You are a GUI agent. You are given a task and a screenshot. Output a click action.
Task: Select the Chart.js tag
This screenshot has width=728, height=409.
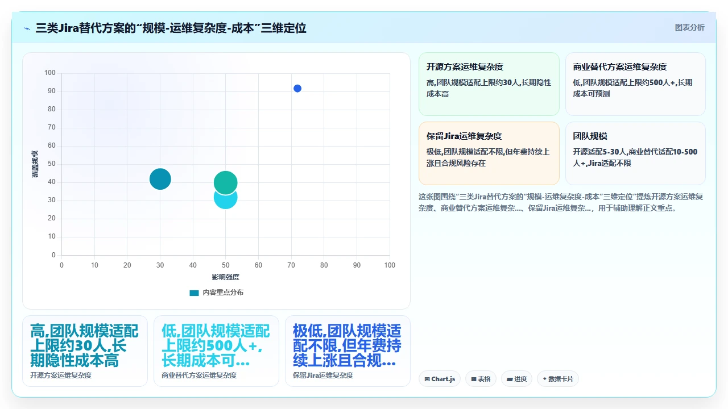tap(440, 379)
